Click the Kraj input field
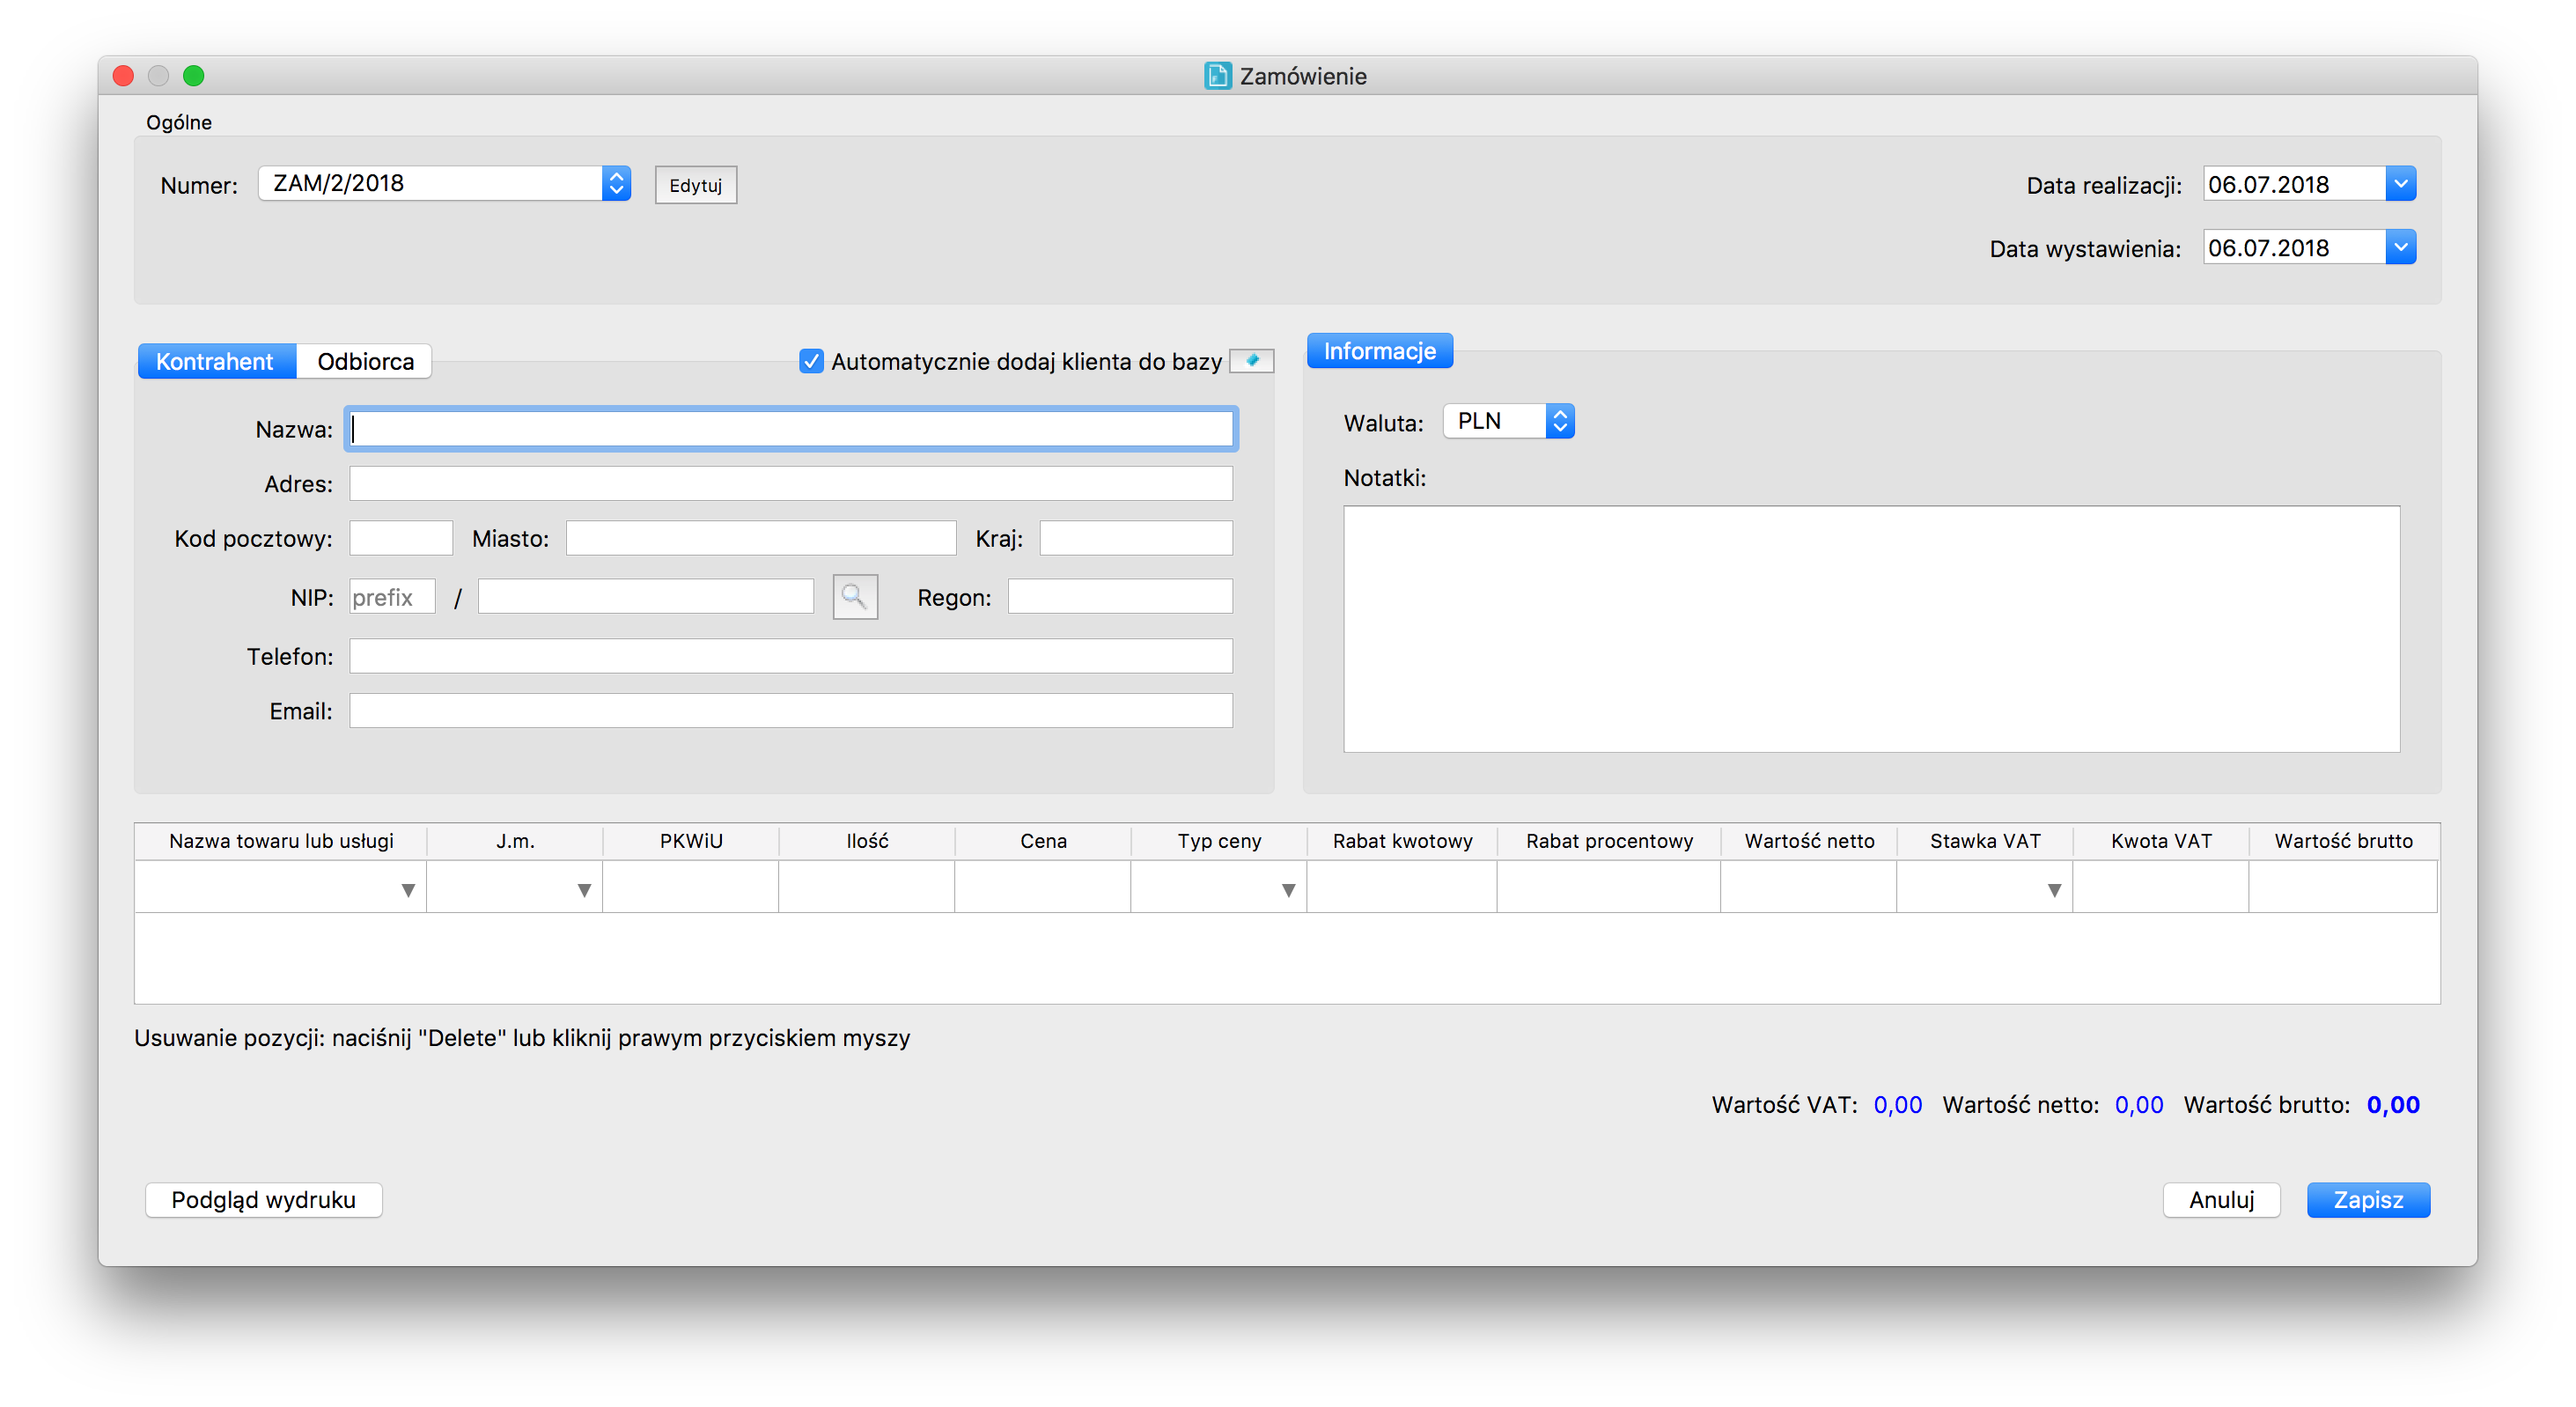This screenshot has height=1407, width=2576. pyautogui.click(x=1136, y=538)
